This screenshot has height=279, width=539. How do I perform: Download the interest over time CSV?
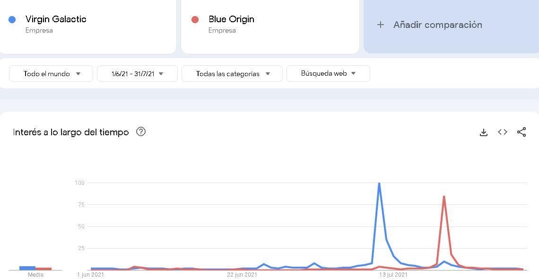pyautogui.click(x=484, y=132)
